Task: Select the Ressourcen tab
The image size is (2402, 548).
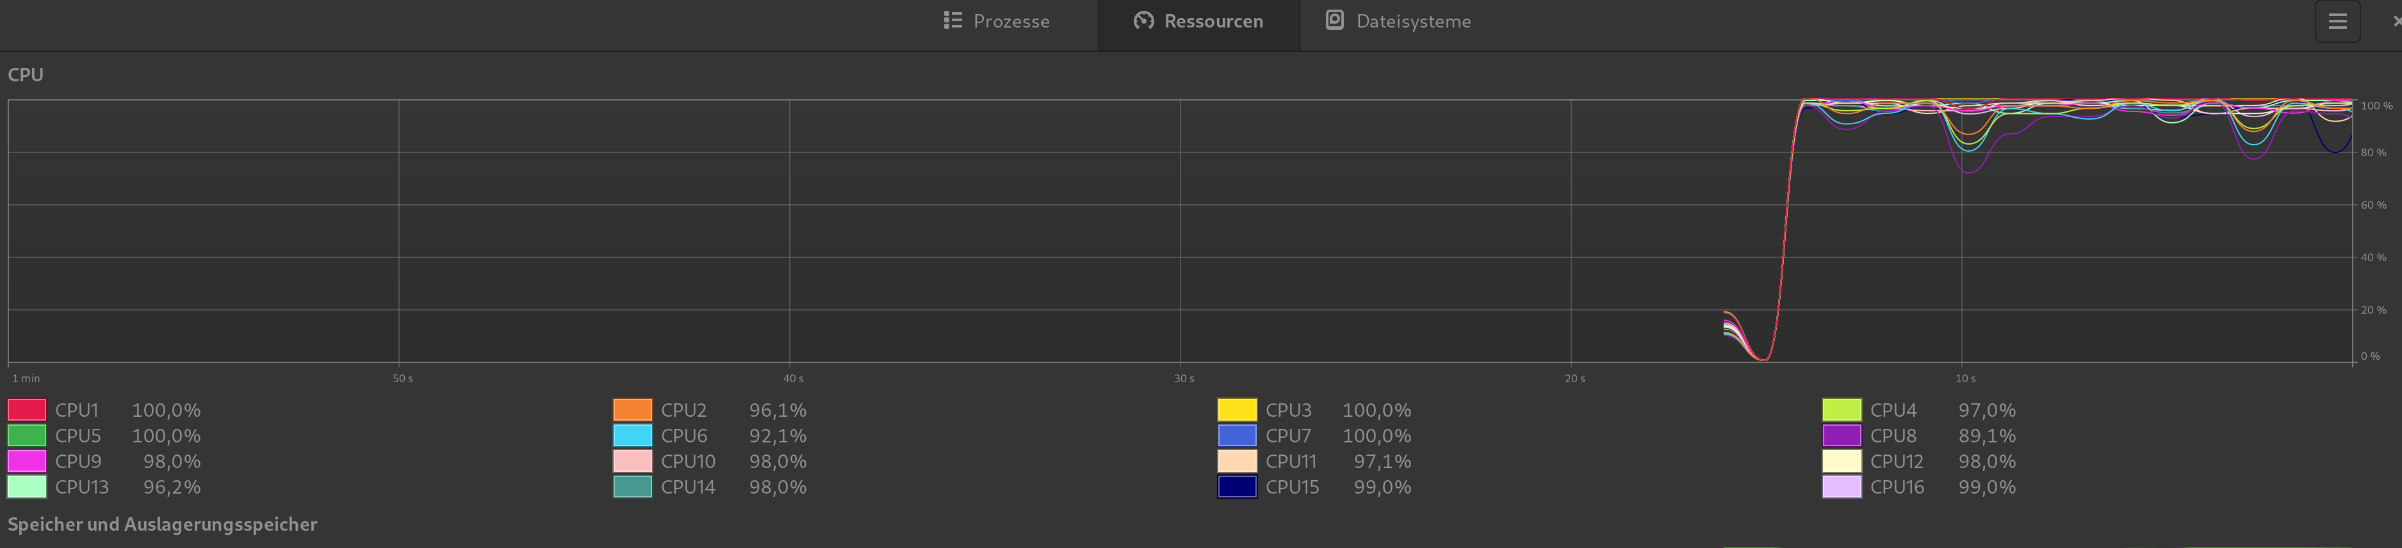Action: tap(1198, 21)
